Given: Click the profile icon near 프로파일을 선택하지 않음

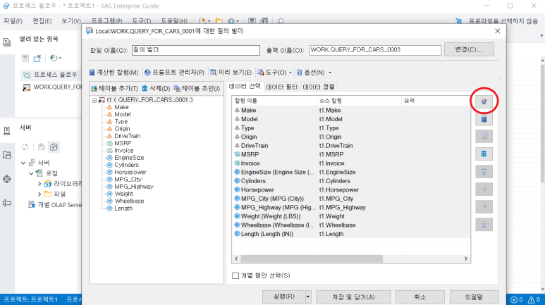Looking at the screenshot, I should pos(459,21).
